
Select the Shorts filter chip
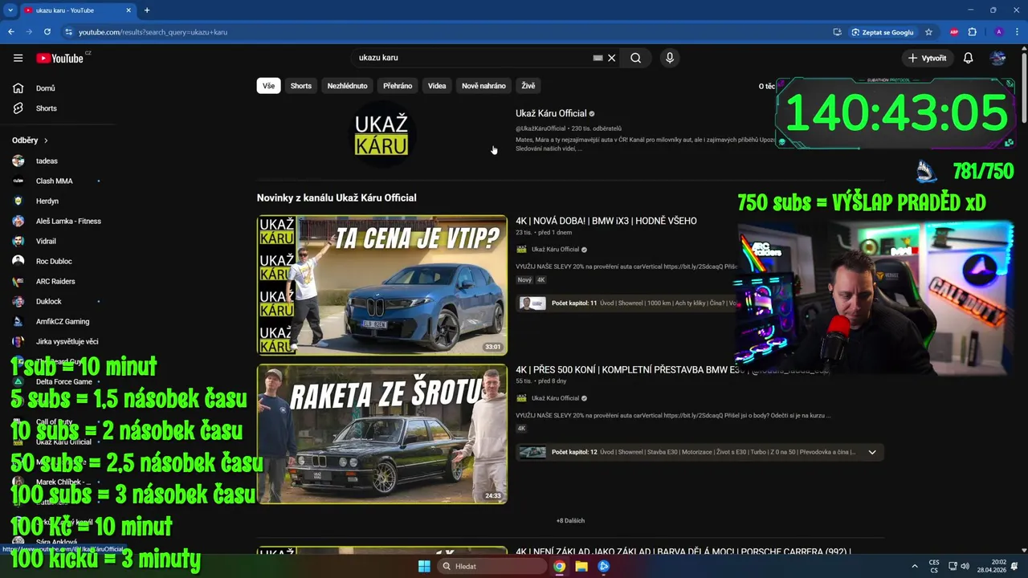click(x=301, y=86)
